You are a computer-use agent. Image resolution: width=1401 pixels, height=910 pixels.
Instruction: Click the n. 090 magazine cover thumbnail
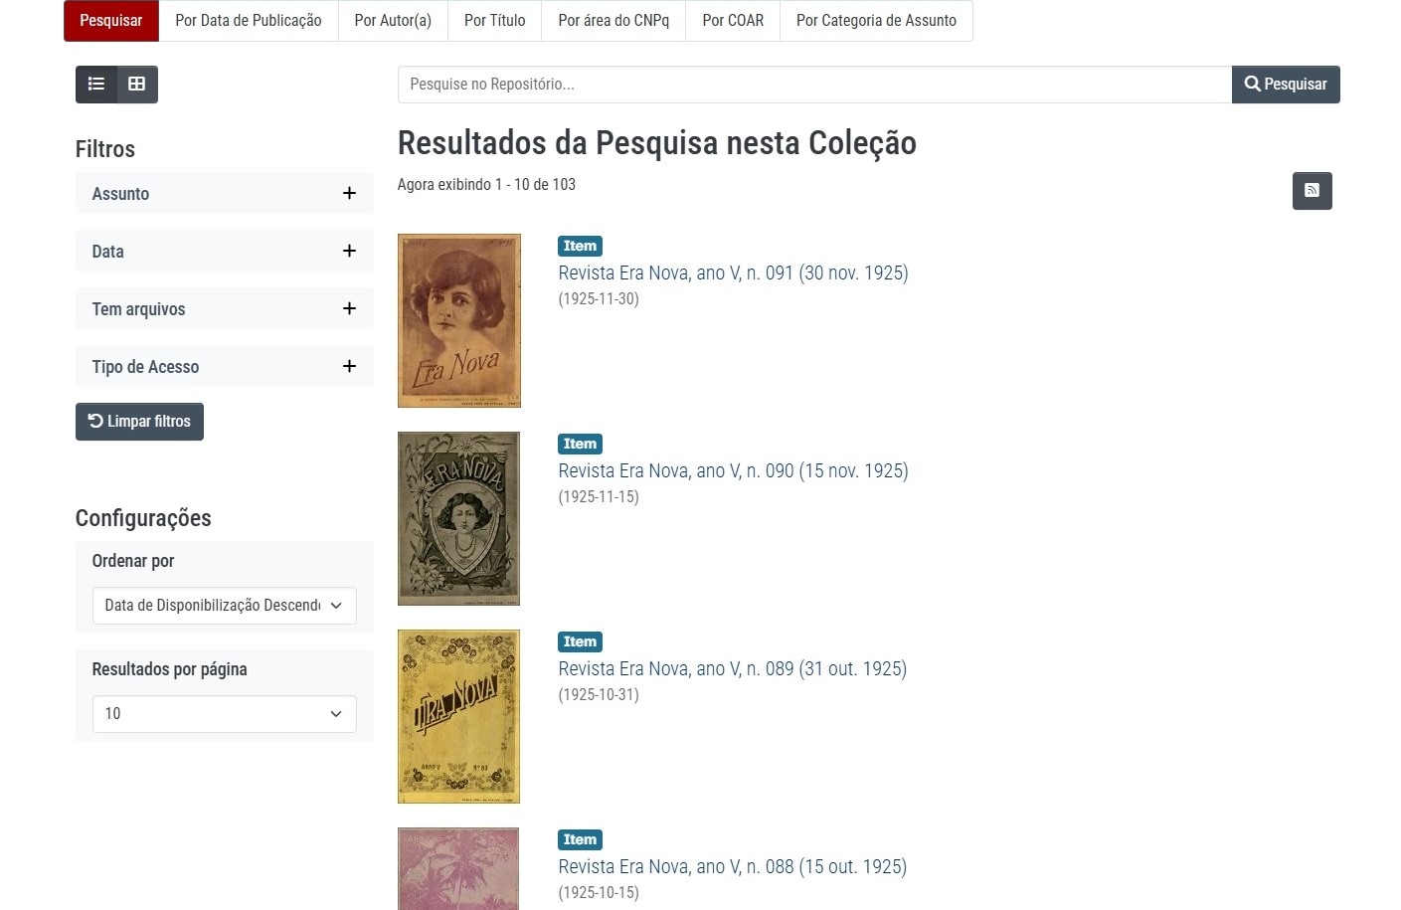click(x=458, y=518)
